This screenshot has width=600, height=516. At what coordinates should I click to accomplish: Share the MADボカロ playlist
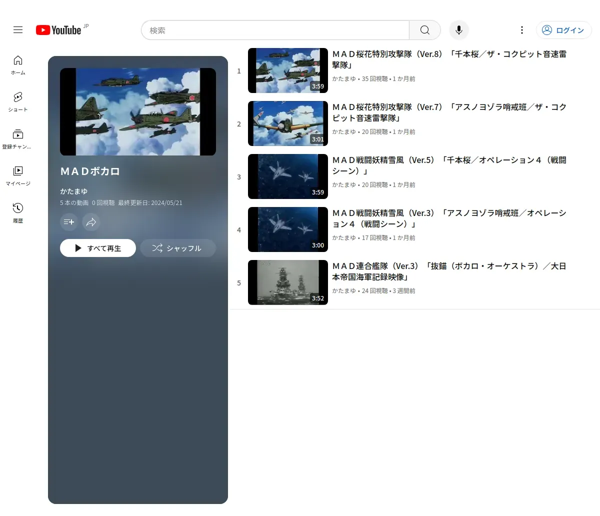click(91, 221)
